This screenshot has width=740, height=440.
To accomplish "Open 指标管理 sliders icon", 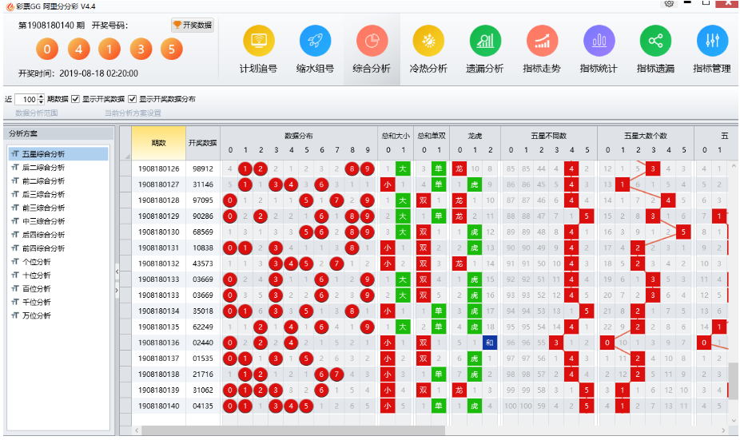I will (712, 41).
